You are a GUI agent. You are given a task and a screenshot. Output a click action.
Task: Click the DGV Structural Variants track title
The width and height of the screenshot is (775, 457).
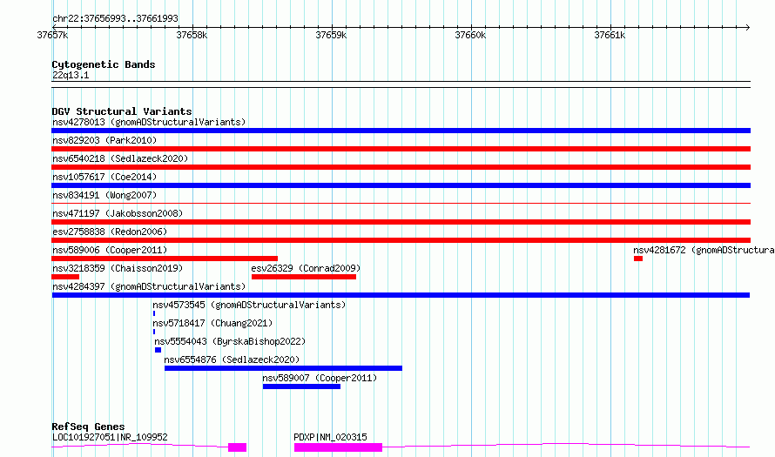[x=122, y=111]
